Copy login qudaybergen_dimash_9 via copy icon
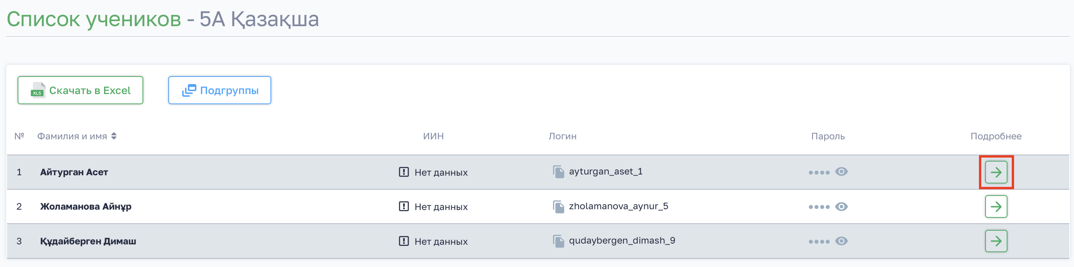This screenshot has width=1074, height=267. click(558, 241)
